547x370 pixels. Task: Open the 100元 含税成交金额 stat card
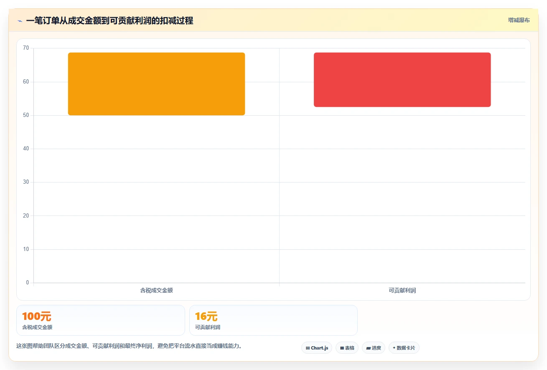(100, 320)
